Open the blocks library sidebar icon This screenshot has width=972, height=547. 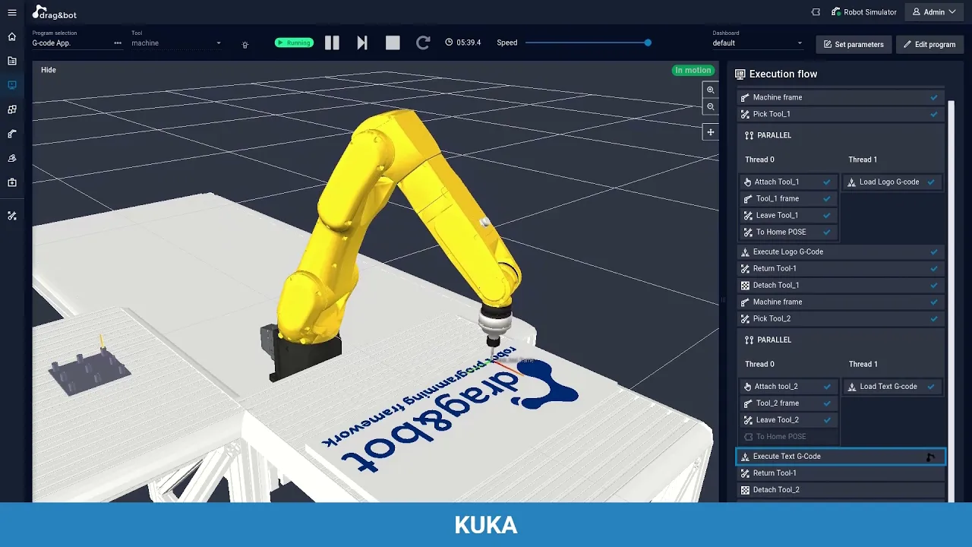pos(12,109)
